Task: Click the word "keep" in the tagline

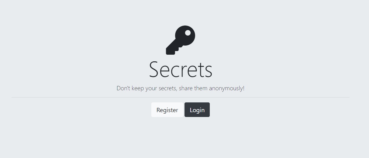Action: pos(138,88)
